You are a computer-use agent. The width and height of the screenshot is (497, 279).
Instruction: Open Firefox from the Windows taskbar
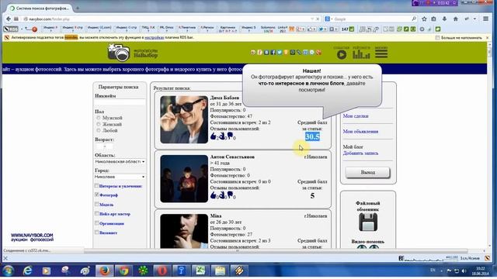(x=104, y=270)
